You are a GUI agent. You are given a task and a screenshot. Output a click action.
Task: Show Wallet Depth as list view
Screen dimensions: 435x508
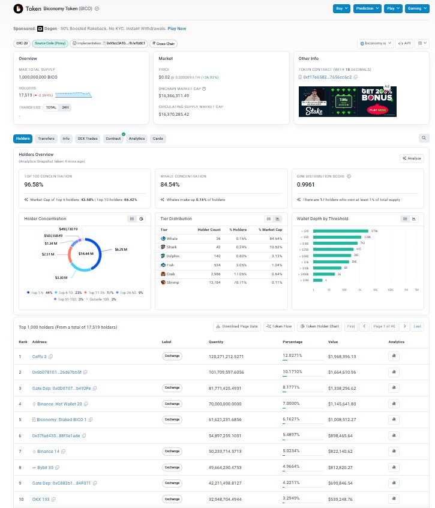coord(405,219)
